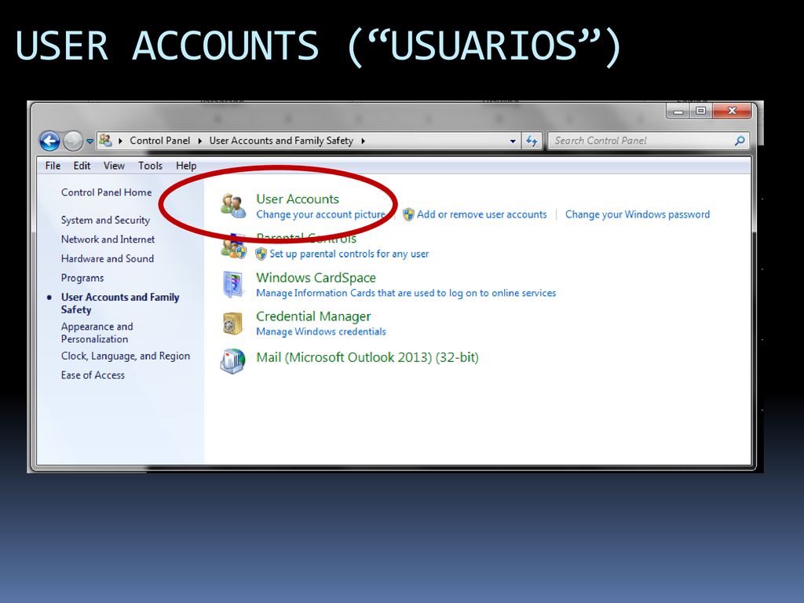Open Clock, Language, and Region category

pos(125,356)
